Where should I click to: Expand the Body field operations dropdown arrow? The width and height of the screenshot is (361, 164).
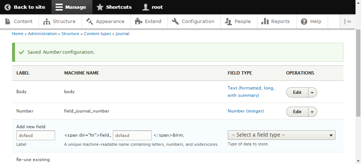pos(312,92)
